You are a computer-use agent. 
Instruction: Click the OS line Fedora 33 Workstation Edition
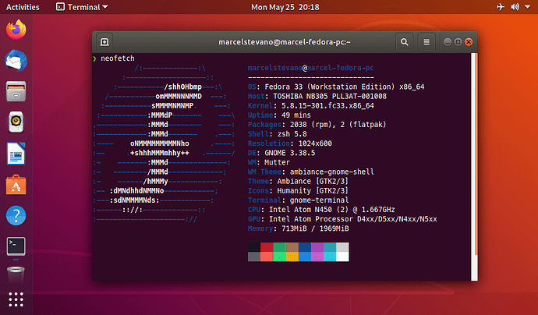coord(336,87)
